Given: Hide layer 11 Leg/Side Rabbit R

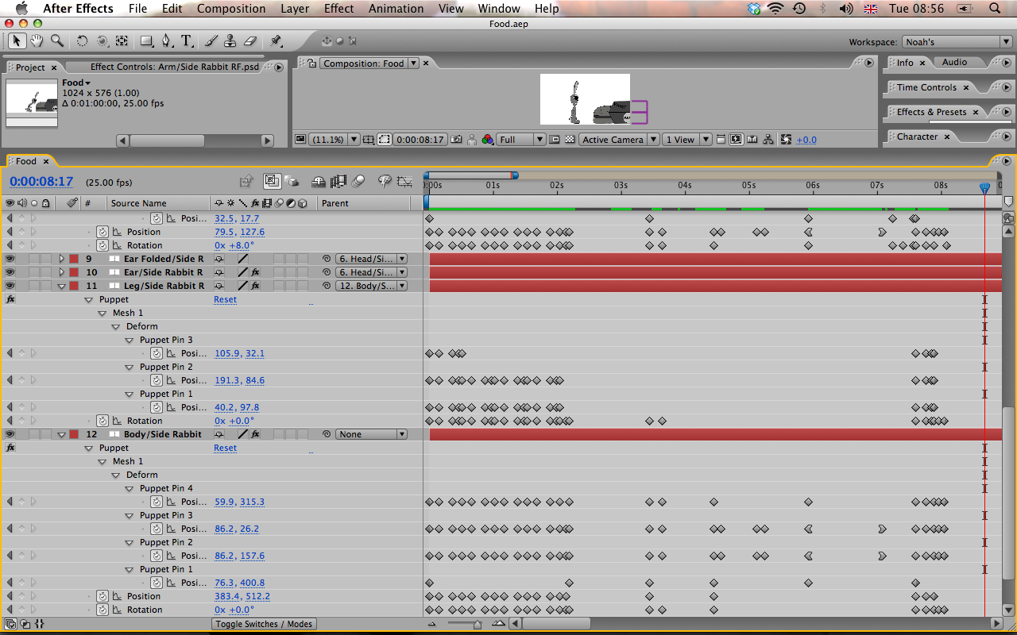Looking at the screenshot, I should (10, 286).
